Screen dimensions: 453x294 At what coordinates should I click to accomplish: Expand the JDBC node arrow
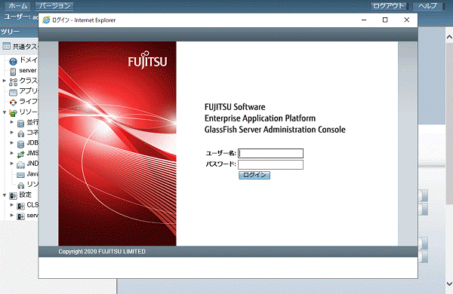pos(12,142)
